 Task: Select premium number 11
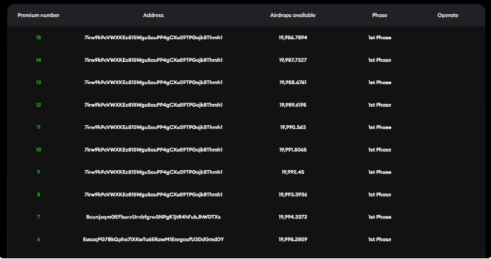38,127
